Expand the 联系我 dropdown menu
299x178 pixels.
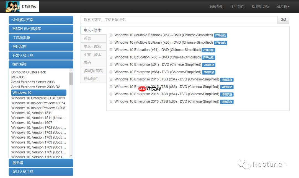(x=283, y=6)
